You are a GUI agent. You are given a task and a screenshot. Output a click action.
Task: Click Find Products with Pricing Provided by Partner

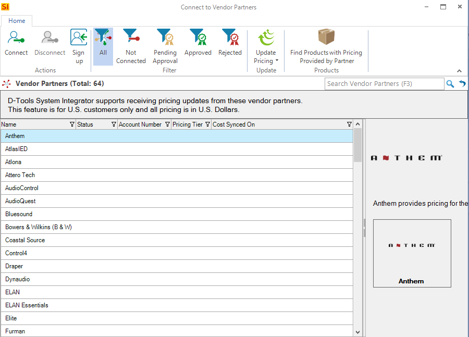coord(326,46)
